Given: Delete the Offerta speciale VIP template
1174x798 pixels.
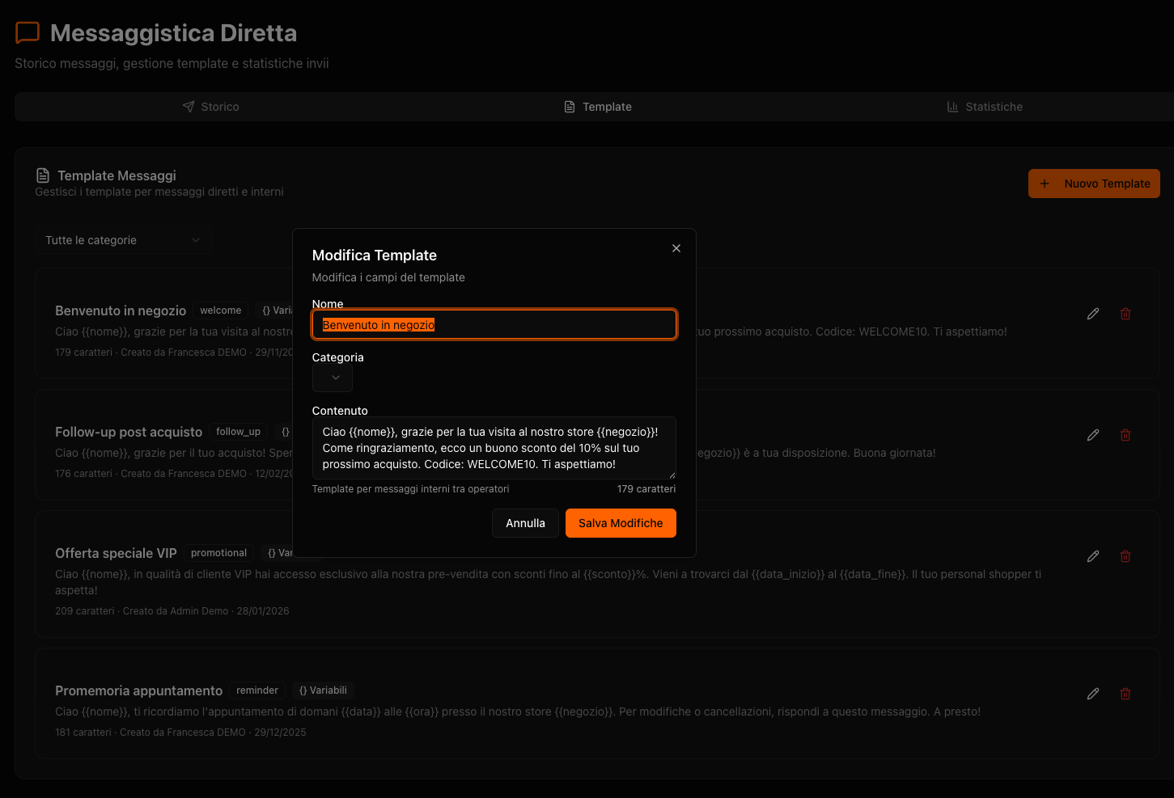Looking at the screenshot, I should (1125, 556).
